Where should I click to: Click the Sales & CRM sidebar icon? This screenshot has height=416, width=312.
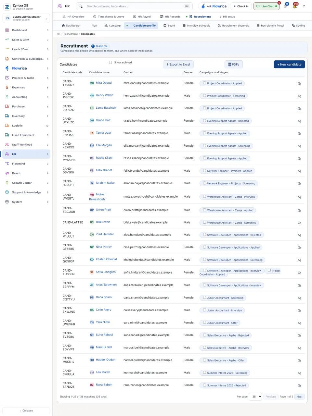pyautogui.click(x=7, y=40)
